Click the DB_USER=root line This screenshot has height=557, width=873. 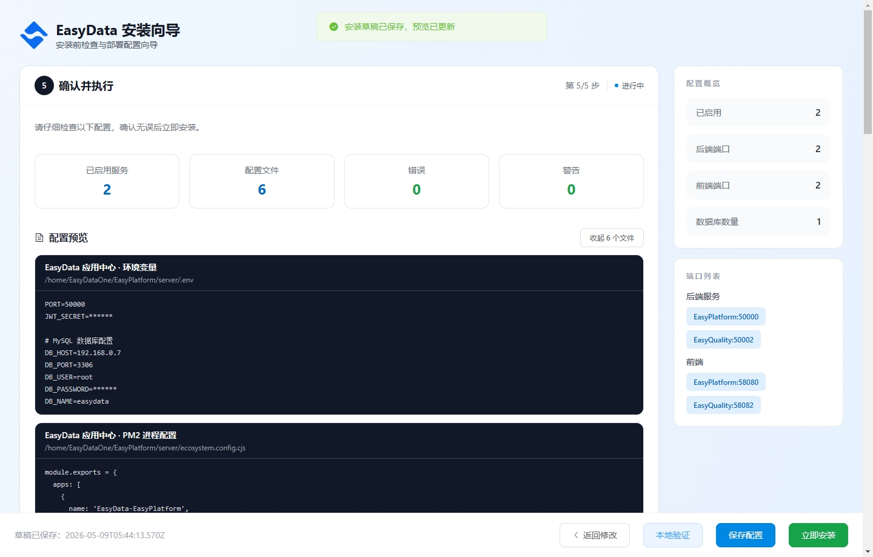tap(69, 377)
